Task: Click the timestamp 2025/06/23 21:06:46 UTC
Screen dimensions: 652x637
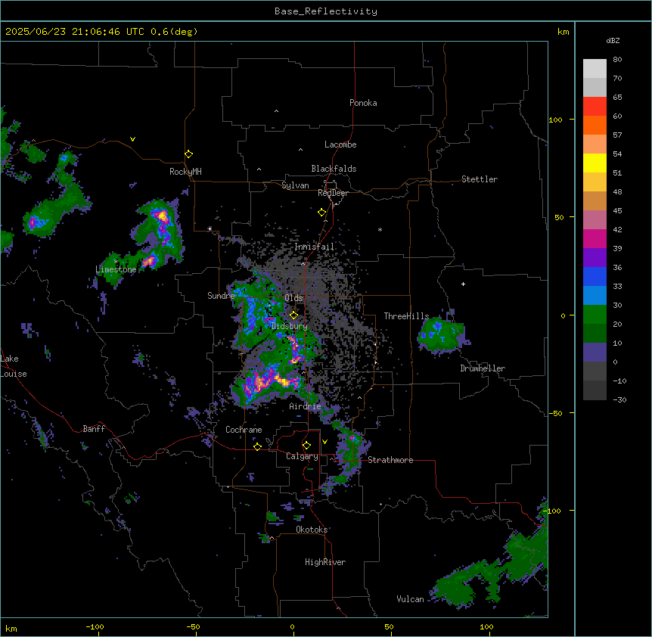Action: (75, 32)
